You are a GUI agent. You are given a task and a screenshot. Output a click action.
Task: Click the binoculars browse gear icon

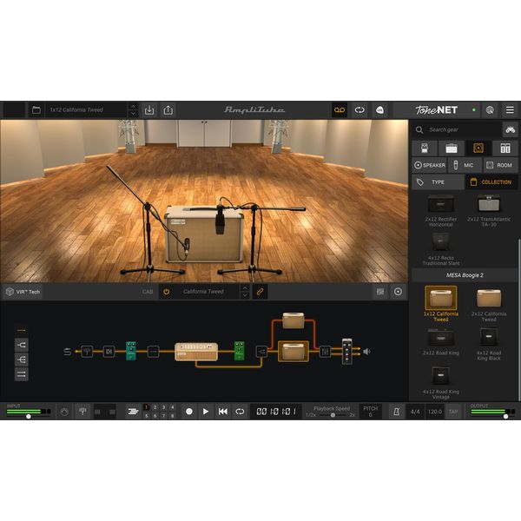click(510, 129)
